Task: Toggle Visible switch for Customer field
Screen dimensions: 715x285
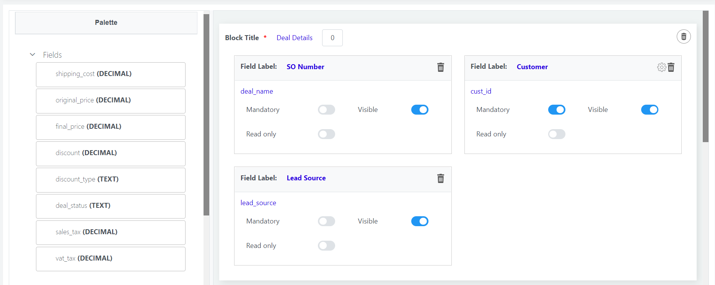Action: pyautogui.click(x=649, y=110)
